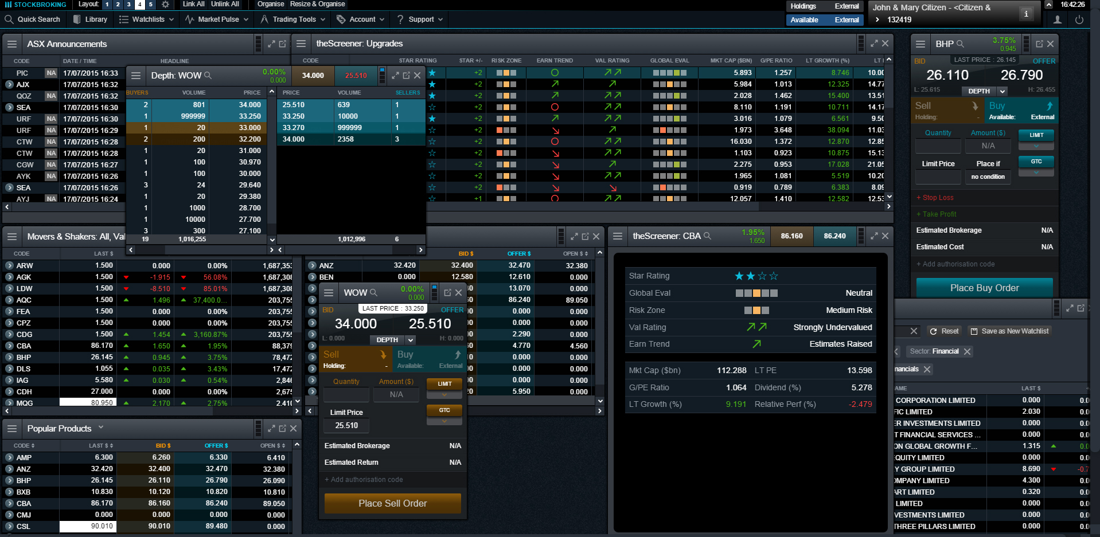
Task: Click the Place Sell Order button
Action: (392, 503)
